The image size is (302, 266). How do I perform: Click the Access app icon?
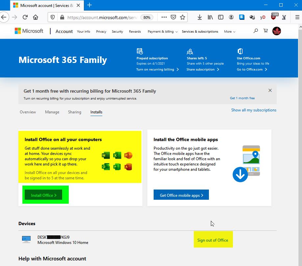click(x=128, y=166)
